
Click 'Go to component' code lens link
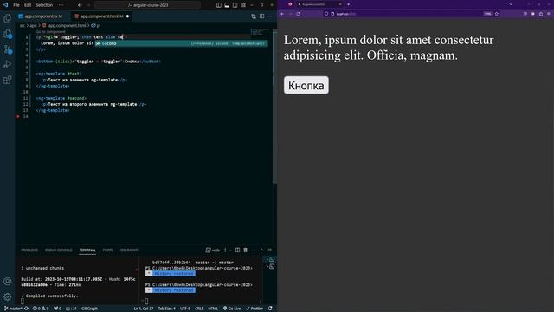[51, 32]
